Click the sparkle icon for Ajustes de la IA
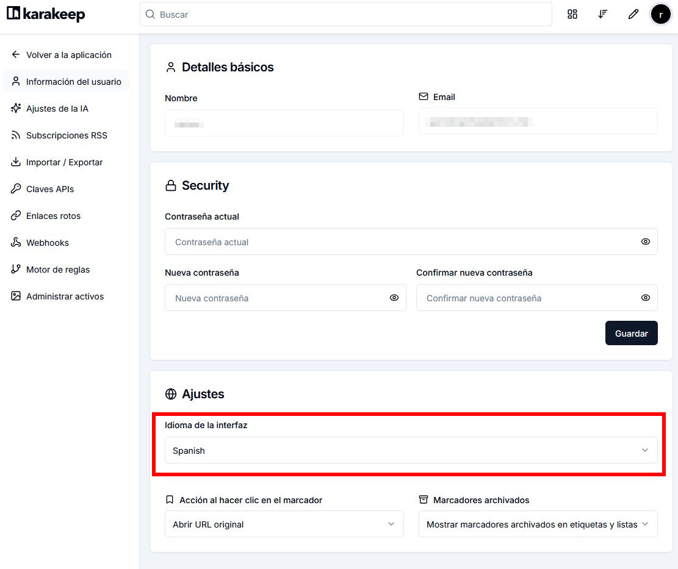The width and height of the screenshot is (678, 569). pyautogui.click(x=16, y=109)
